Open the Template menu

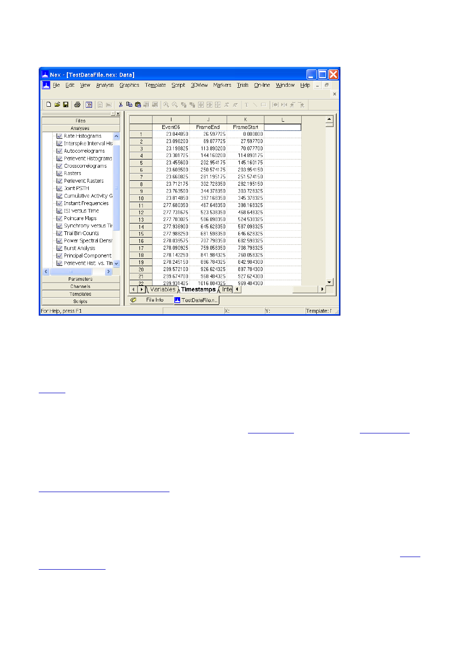(155, 85)
